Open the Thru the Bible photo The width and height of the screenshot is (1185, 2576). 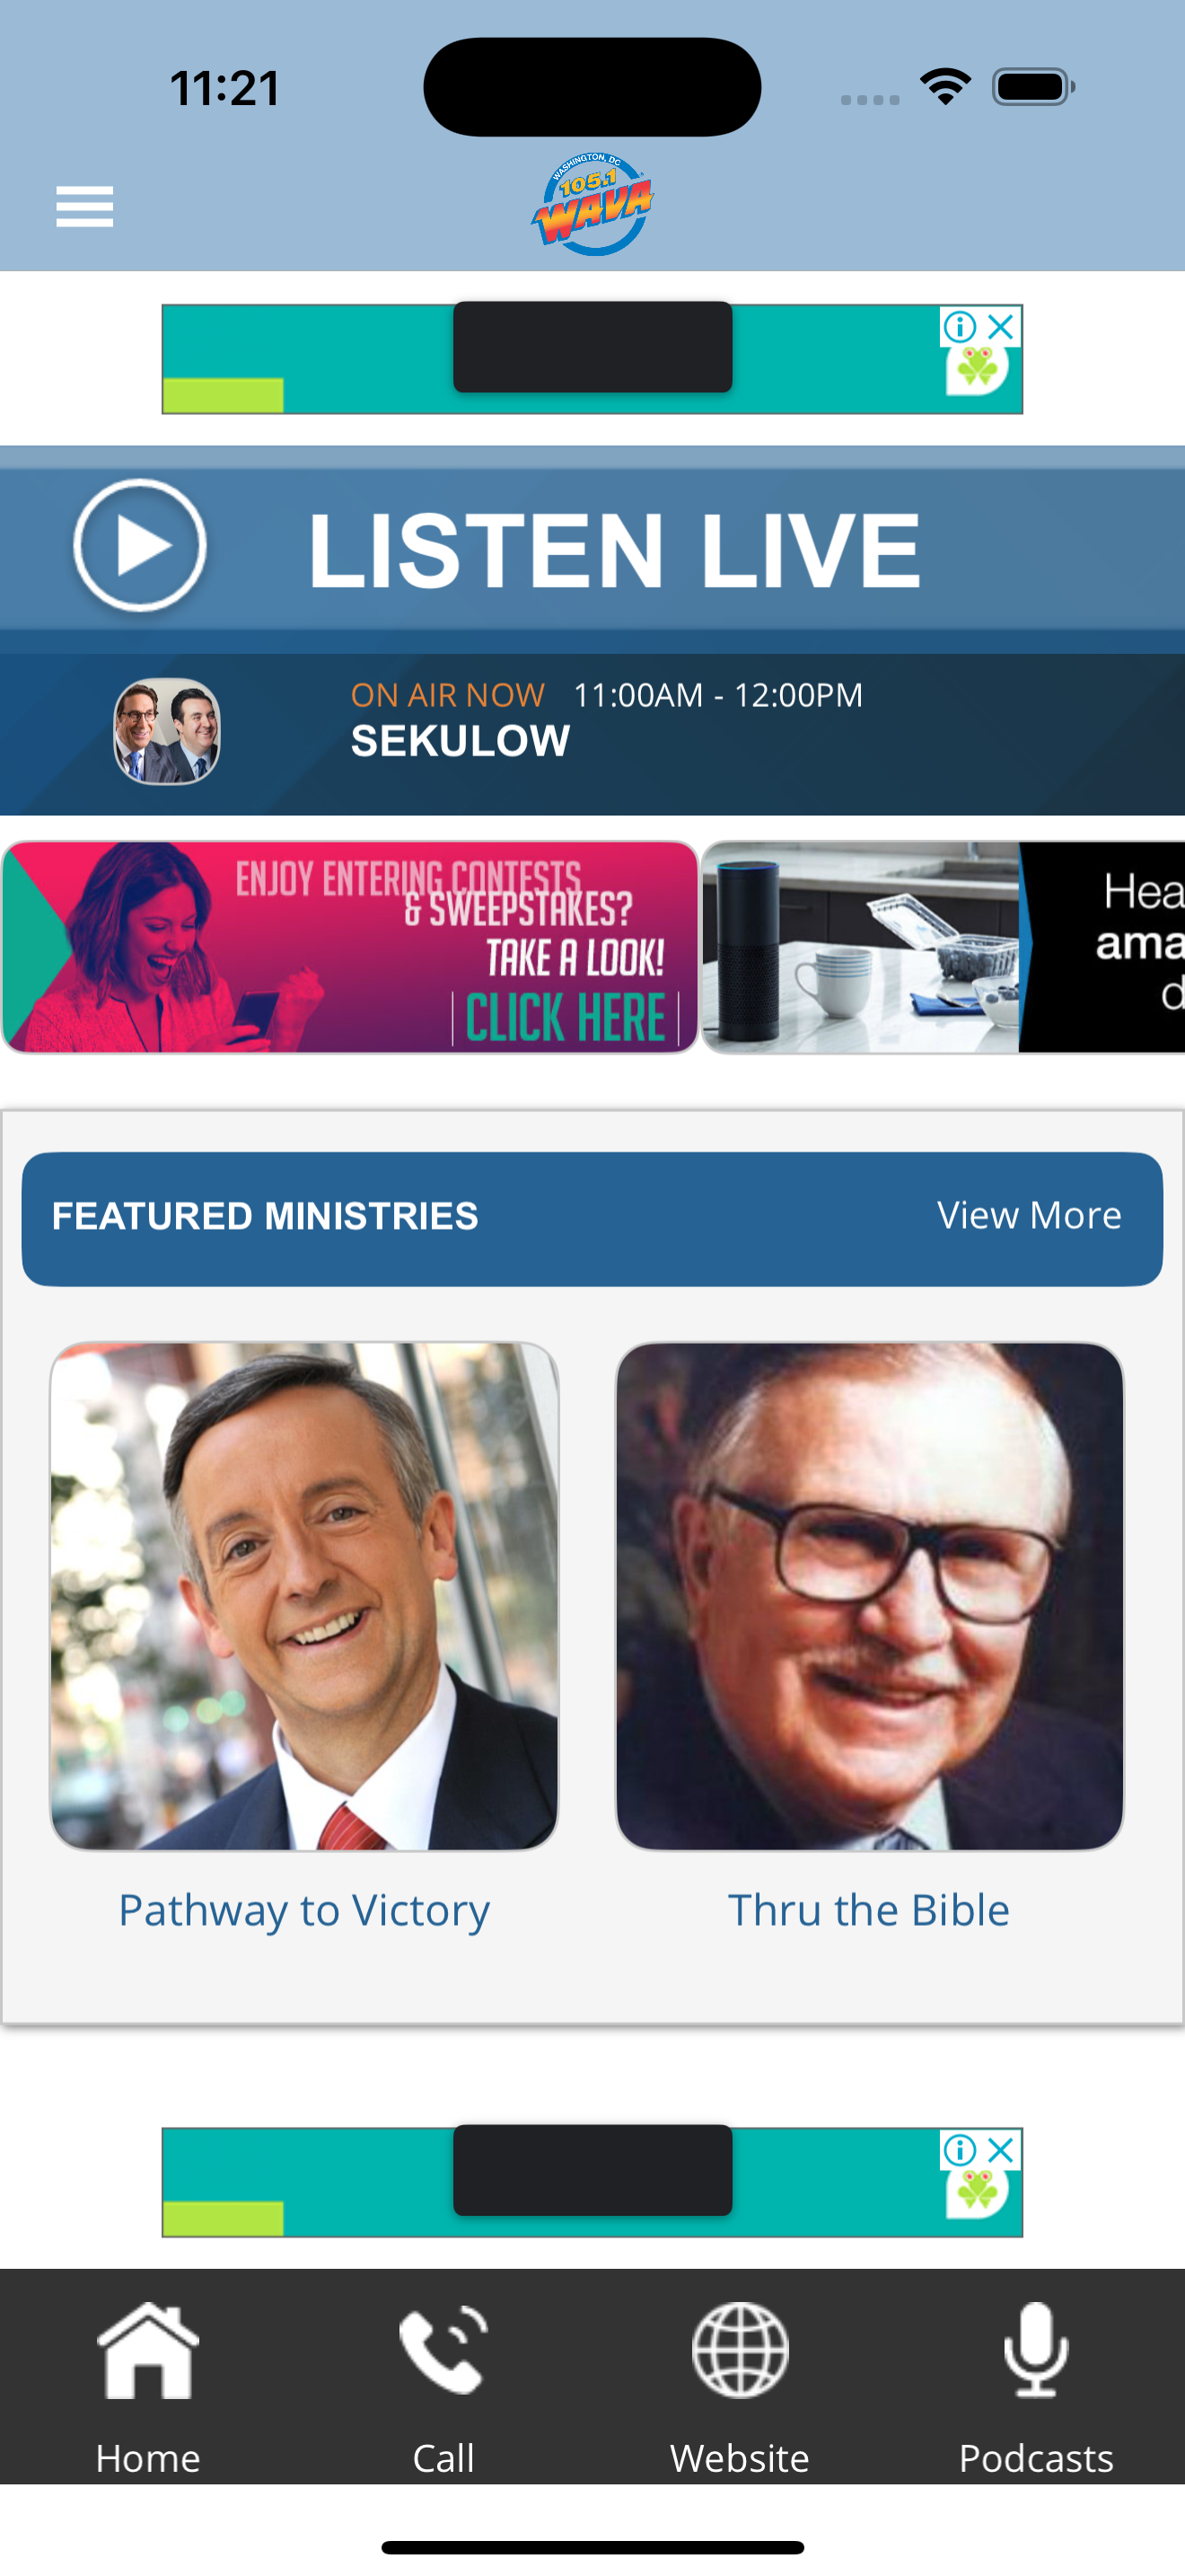click(869, 1596)
